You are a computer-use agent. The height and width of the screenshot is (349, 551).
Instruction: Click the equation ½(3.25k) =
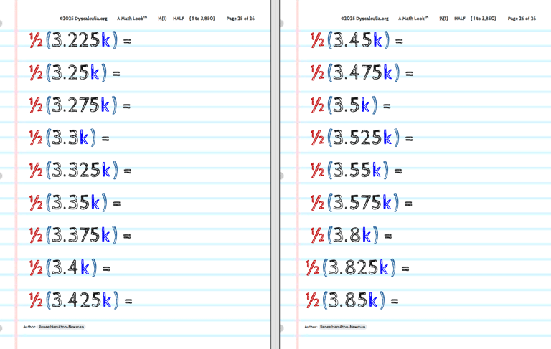75,72
